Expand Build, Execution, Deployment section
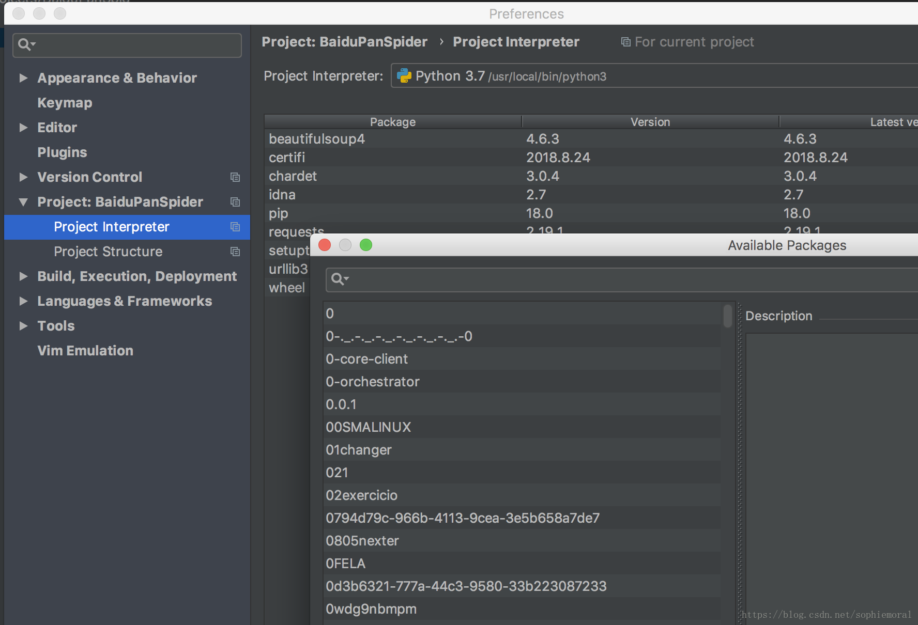918x625 pixels. (23, 276)
